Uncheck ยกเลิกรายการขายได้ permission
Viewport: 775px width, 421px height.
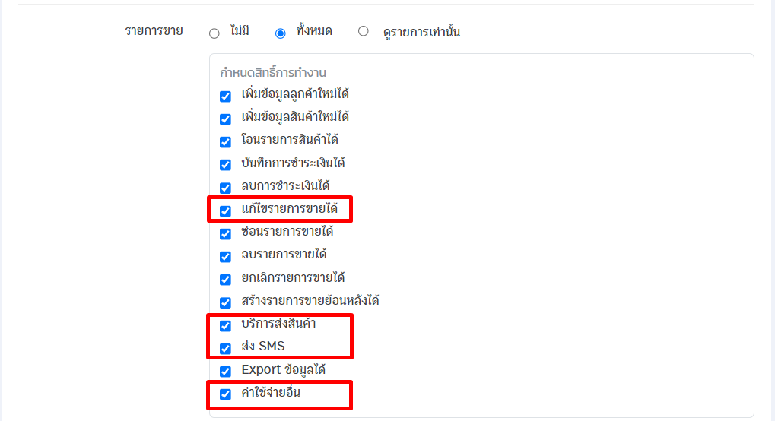tap(225, 279)
